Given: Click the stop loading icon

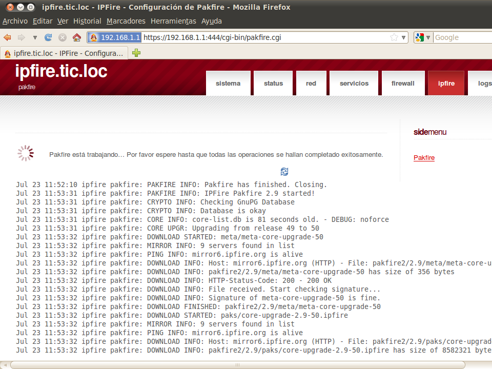Looking at the screenshot, I should (x=63, y=37).
